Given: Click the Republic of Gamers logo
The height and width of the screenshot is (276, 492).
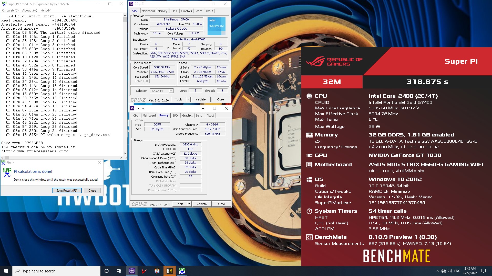Looking at the screenshot, I should [334, 61].
